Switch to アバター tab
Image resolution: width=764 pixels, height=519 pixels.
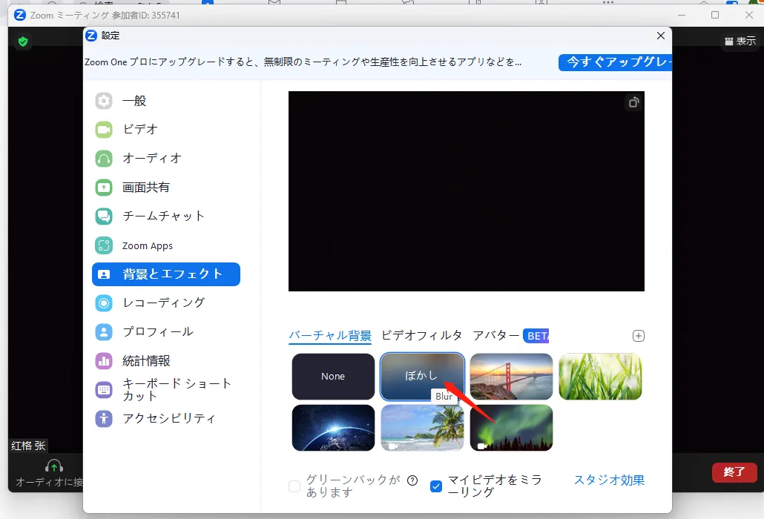click(496, 335)
